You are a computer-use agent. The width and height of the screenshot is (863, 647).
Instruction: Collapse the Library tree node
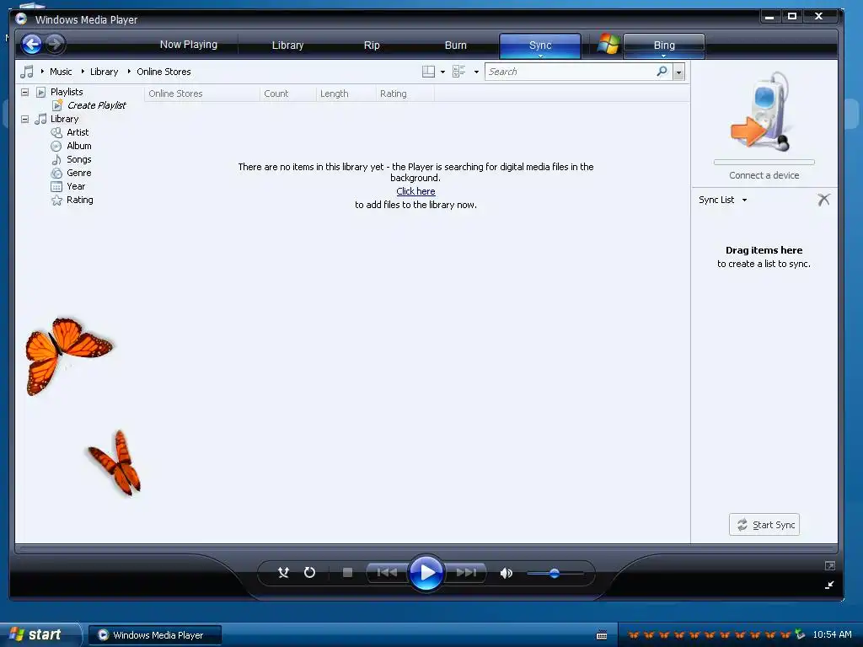(x=24, y=119)
